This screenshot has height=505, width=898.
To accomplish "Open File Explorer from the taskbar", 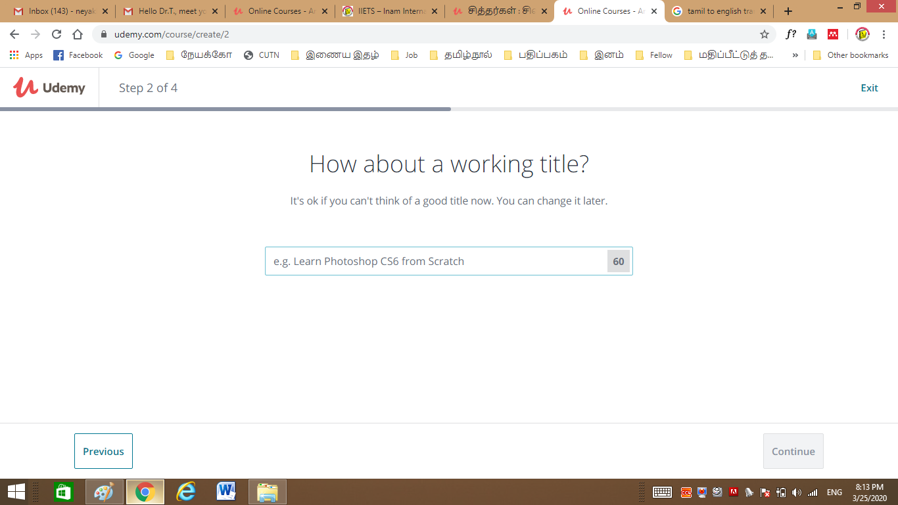I will pyautogui.click(x=268, y=492).
